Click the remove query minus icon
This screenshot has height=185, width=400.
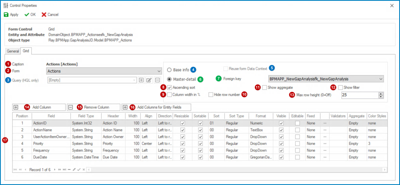157,80
